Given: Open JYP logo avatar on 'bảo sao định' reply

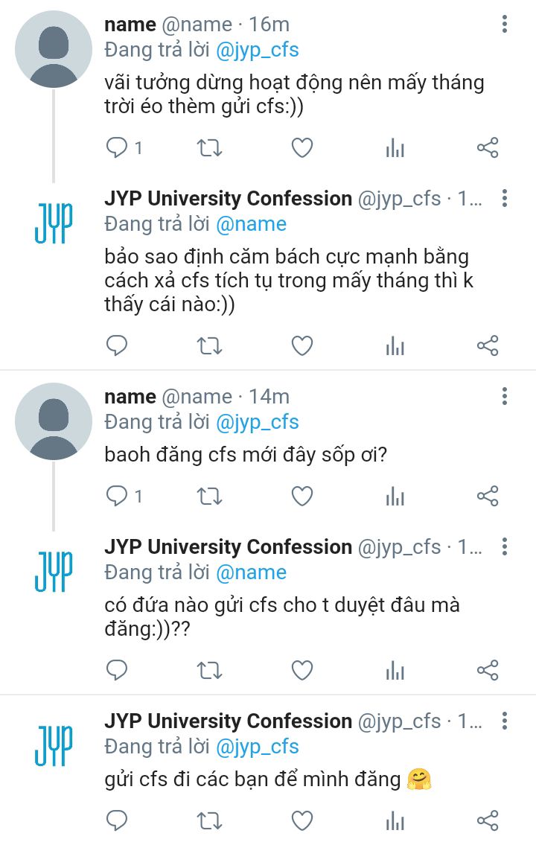Looking at the screenshot, I should [x=53, y=223].
